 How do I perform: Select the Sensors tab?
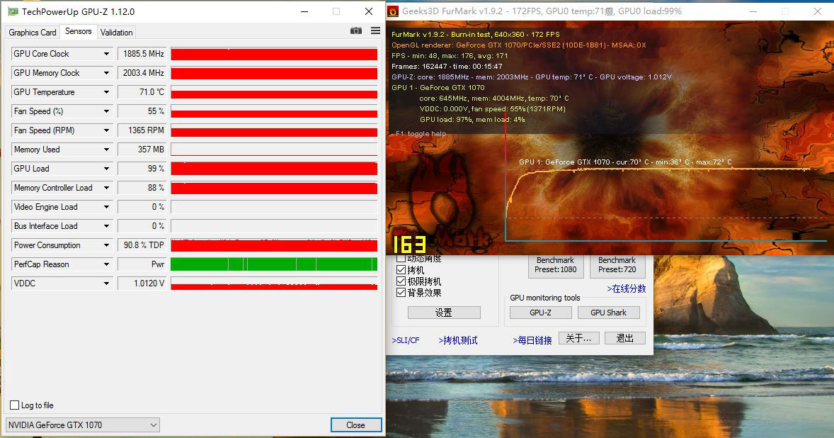pyautogui.click(x=78, y=31)
